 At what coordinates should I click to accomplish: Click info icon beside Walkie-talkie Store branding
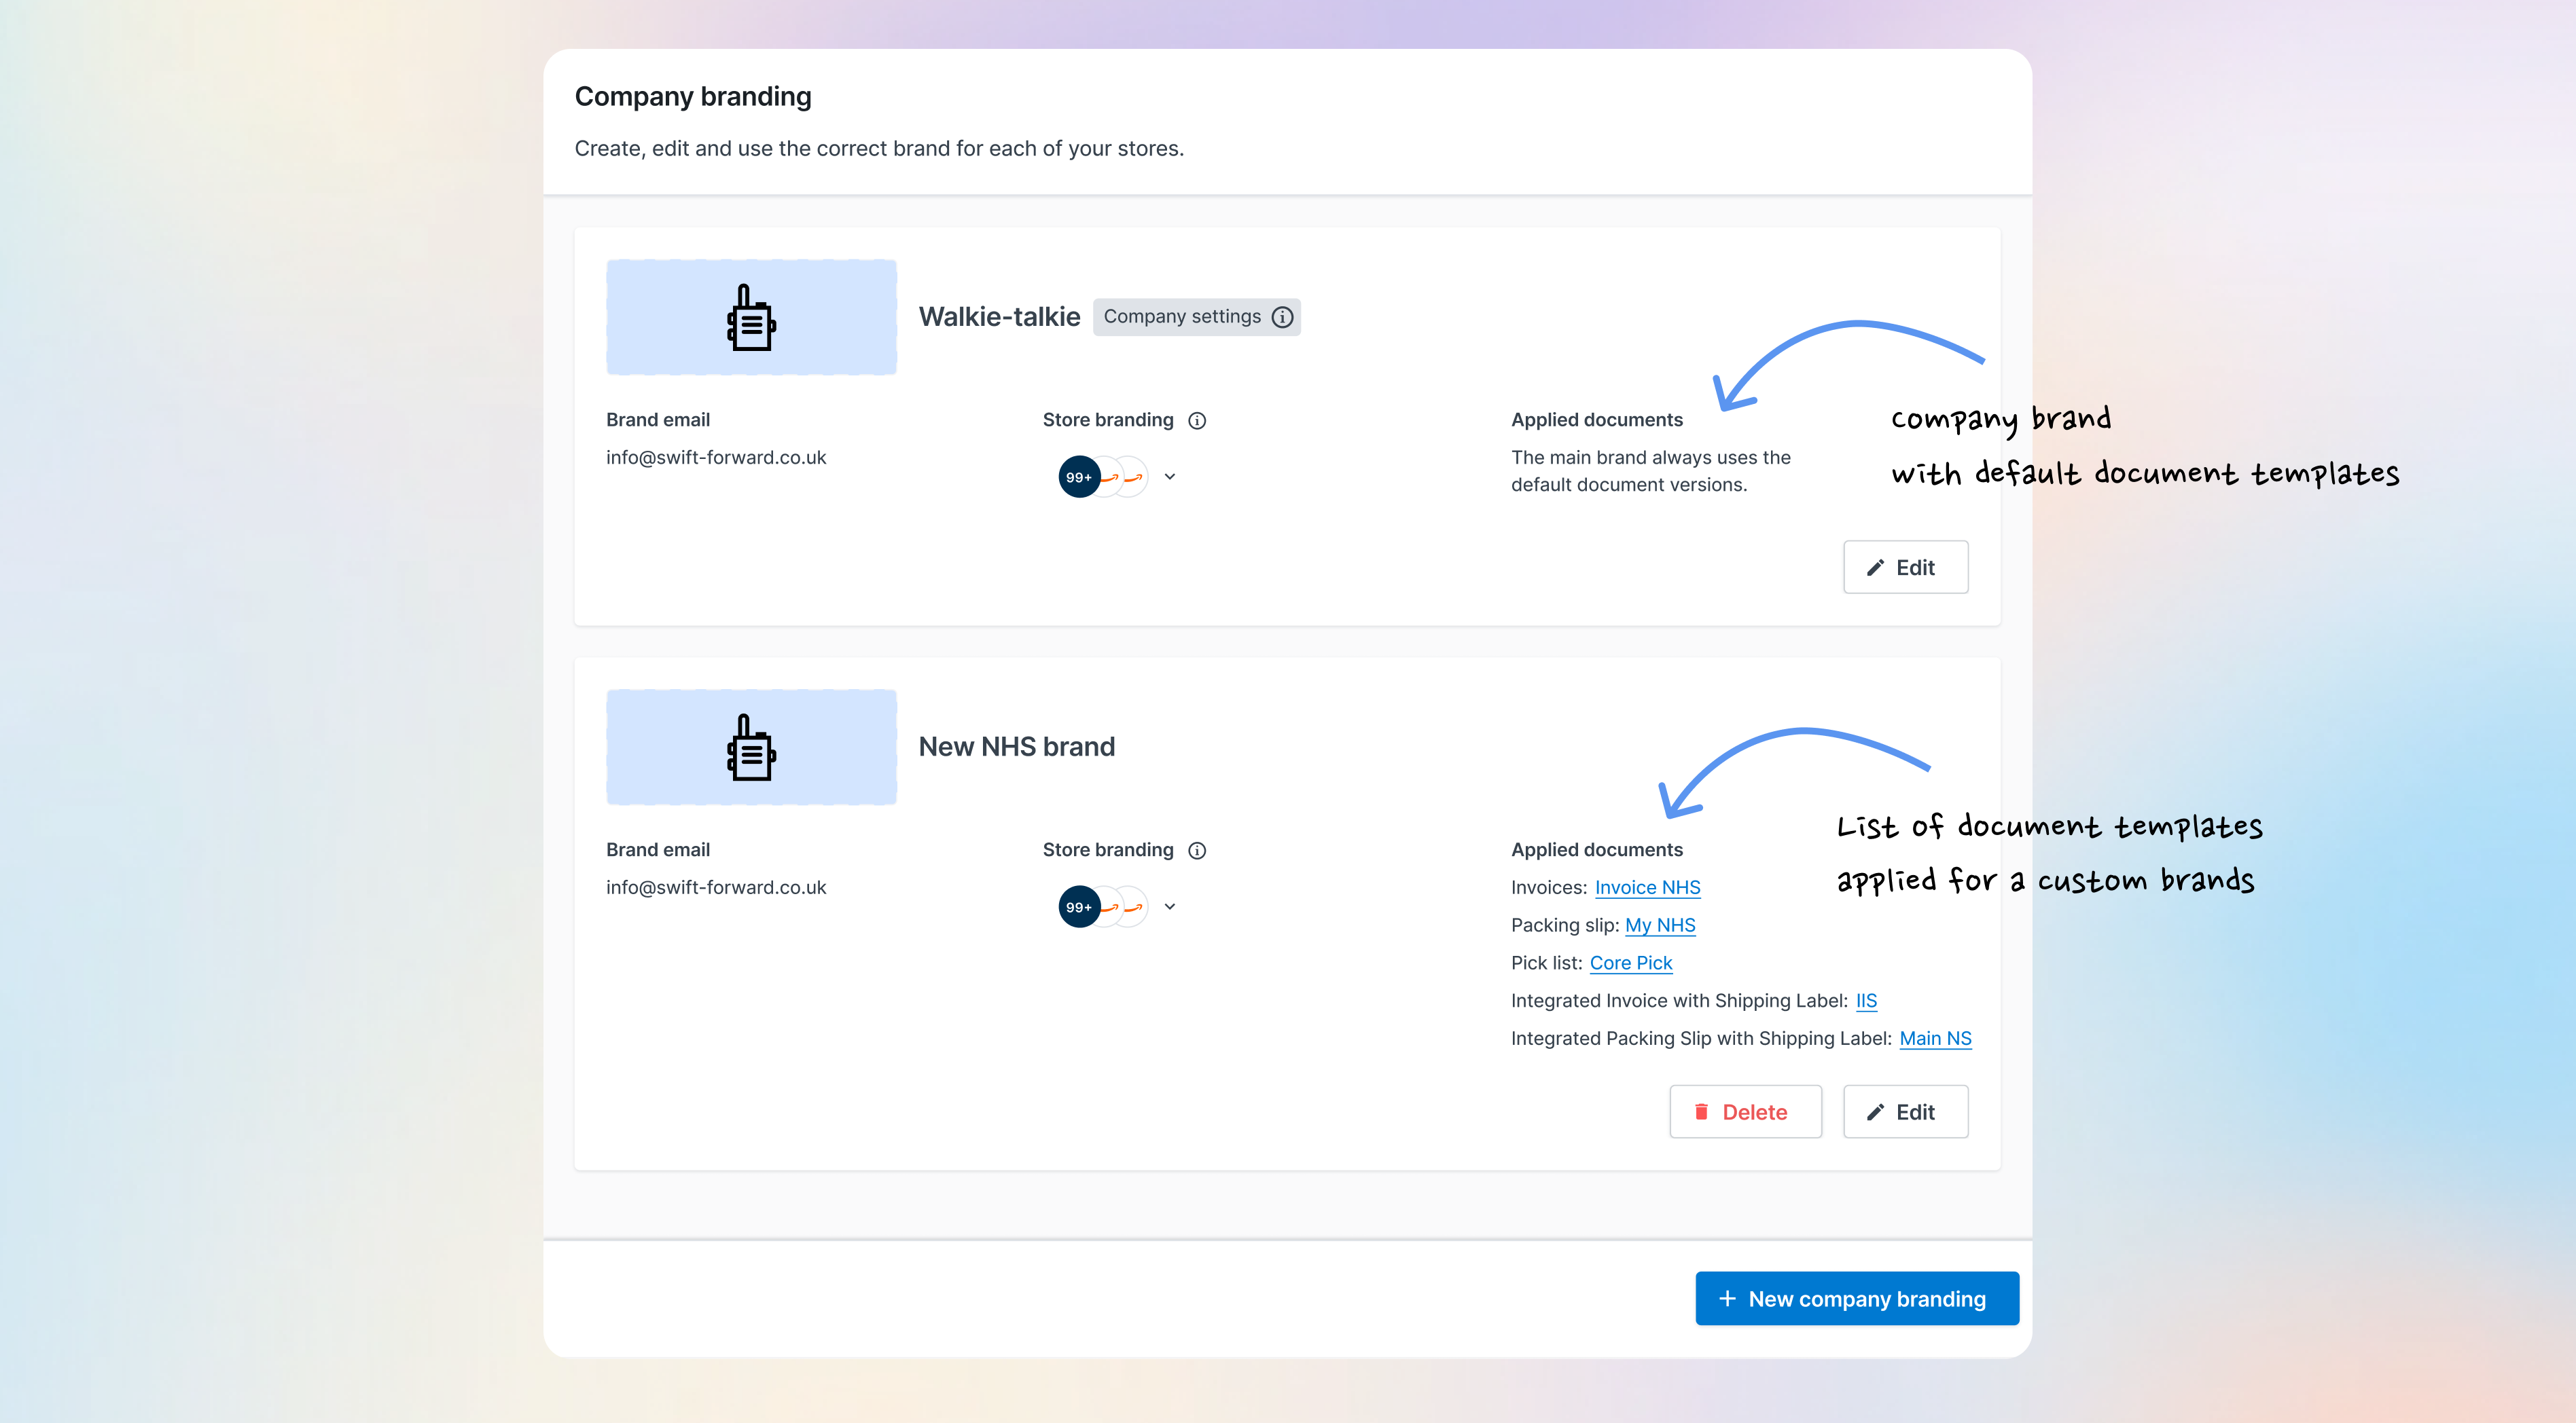click(x=1197, y=421)
